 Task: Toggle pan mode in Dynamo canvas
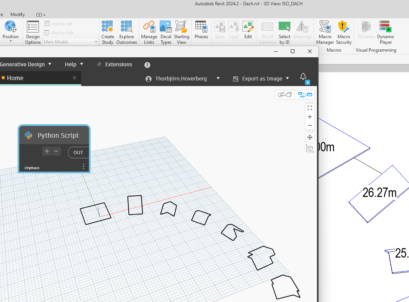pyautogui.click(x=310, y=137)
